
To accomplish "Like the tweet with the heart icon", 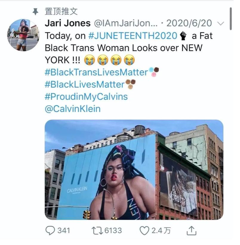I will pyautogui.click(x=144, y=231).
